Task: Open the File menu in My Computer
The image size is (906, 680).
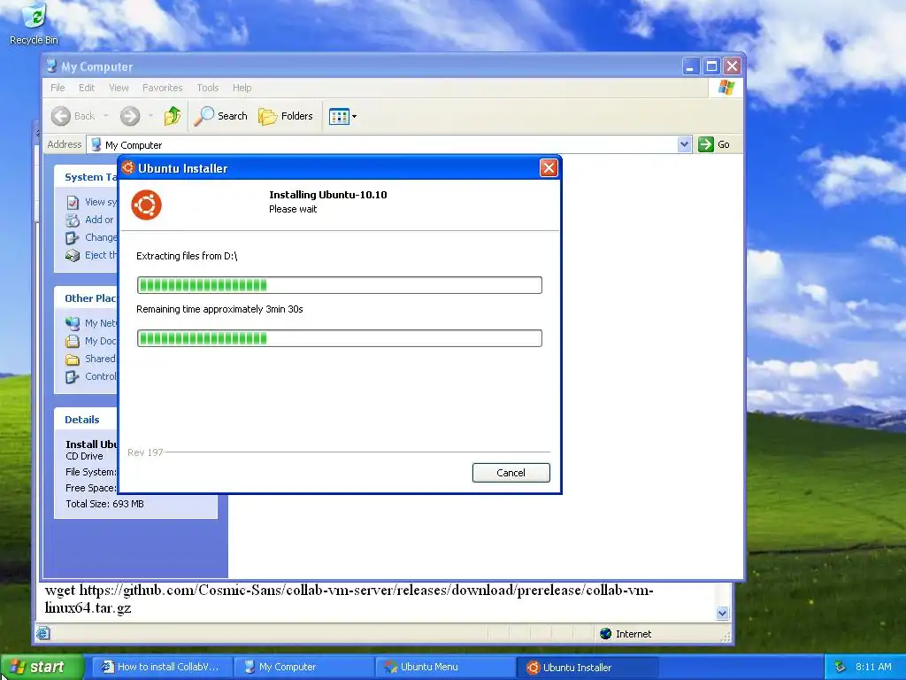Action: [x=58, y=88]
